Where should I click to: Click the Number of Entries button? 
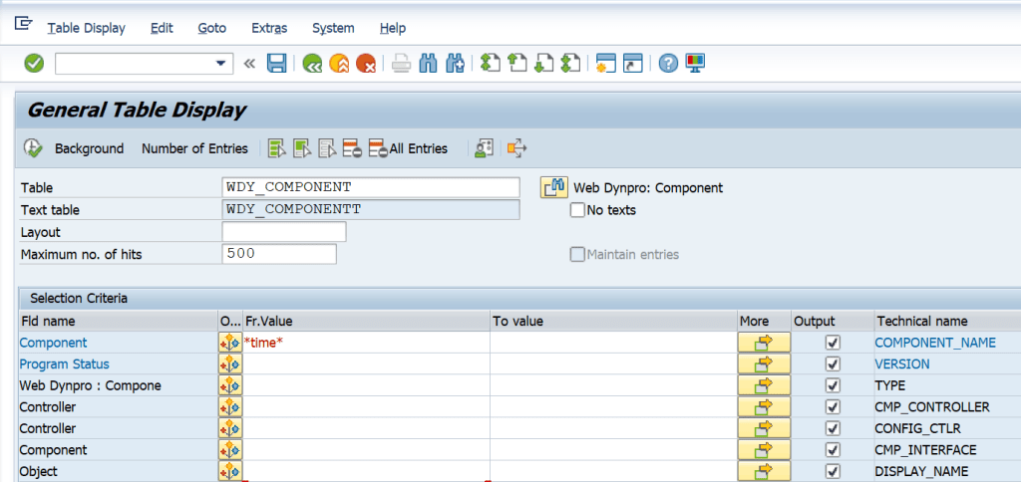tap(194, 148)
